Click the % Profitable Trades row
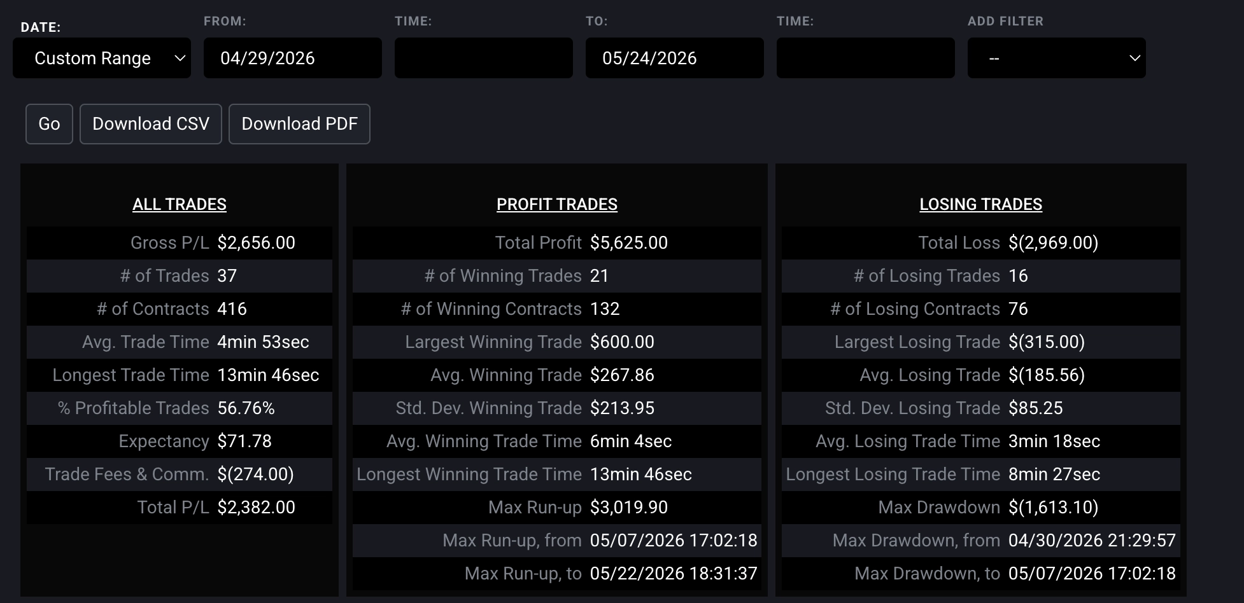Screen dimensions: 1244x603 180,408
